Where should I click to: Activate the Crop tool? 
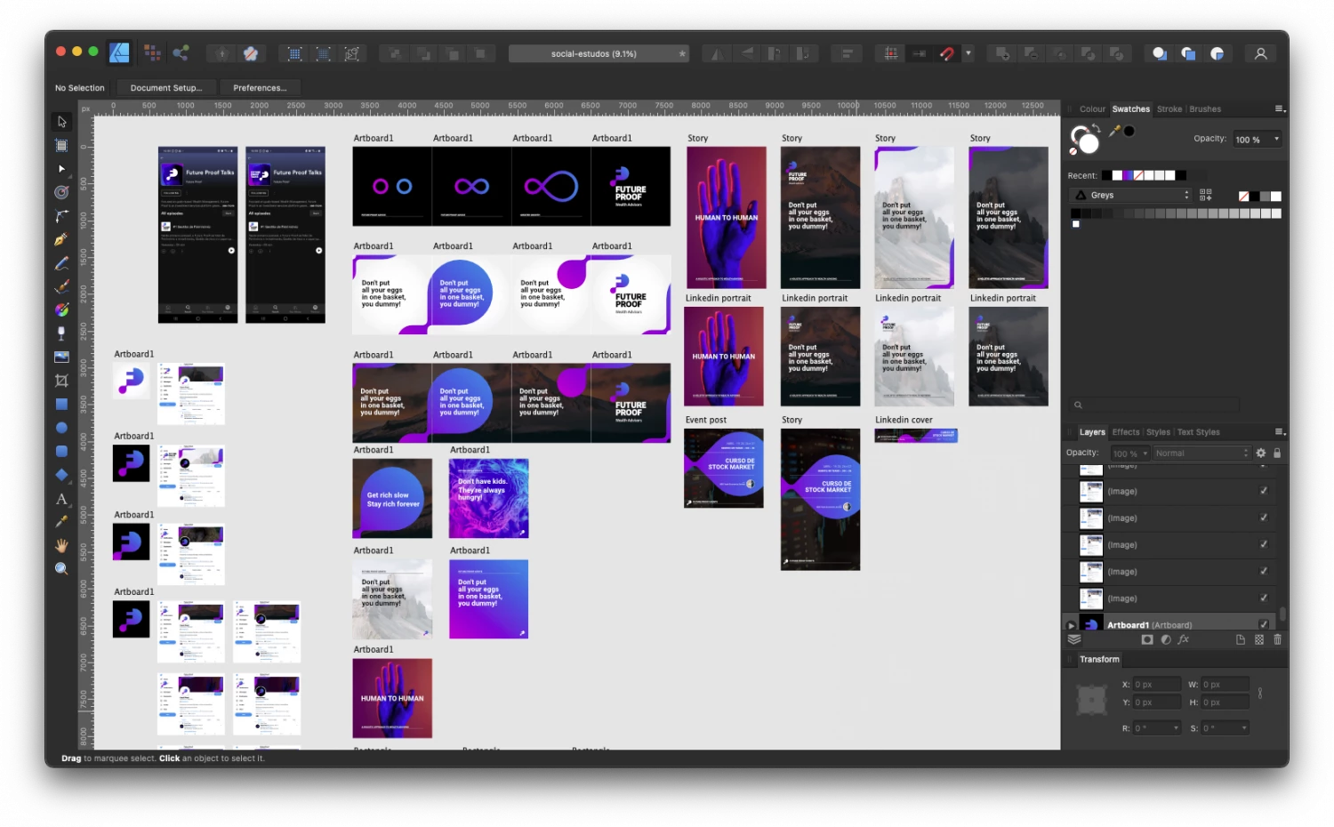pyautogui.click(x=61, y=381)
